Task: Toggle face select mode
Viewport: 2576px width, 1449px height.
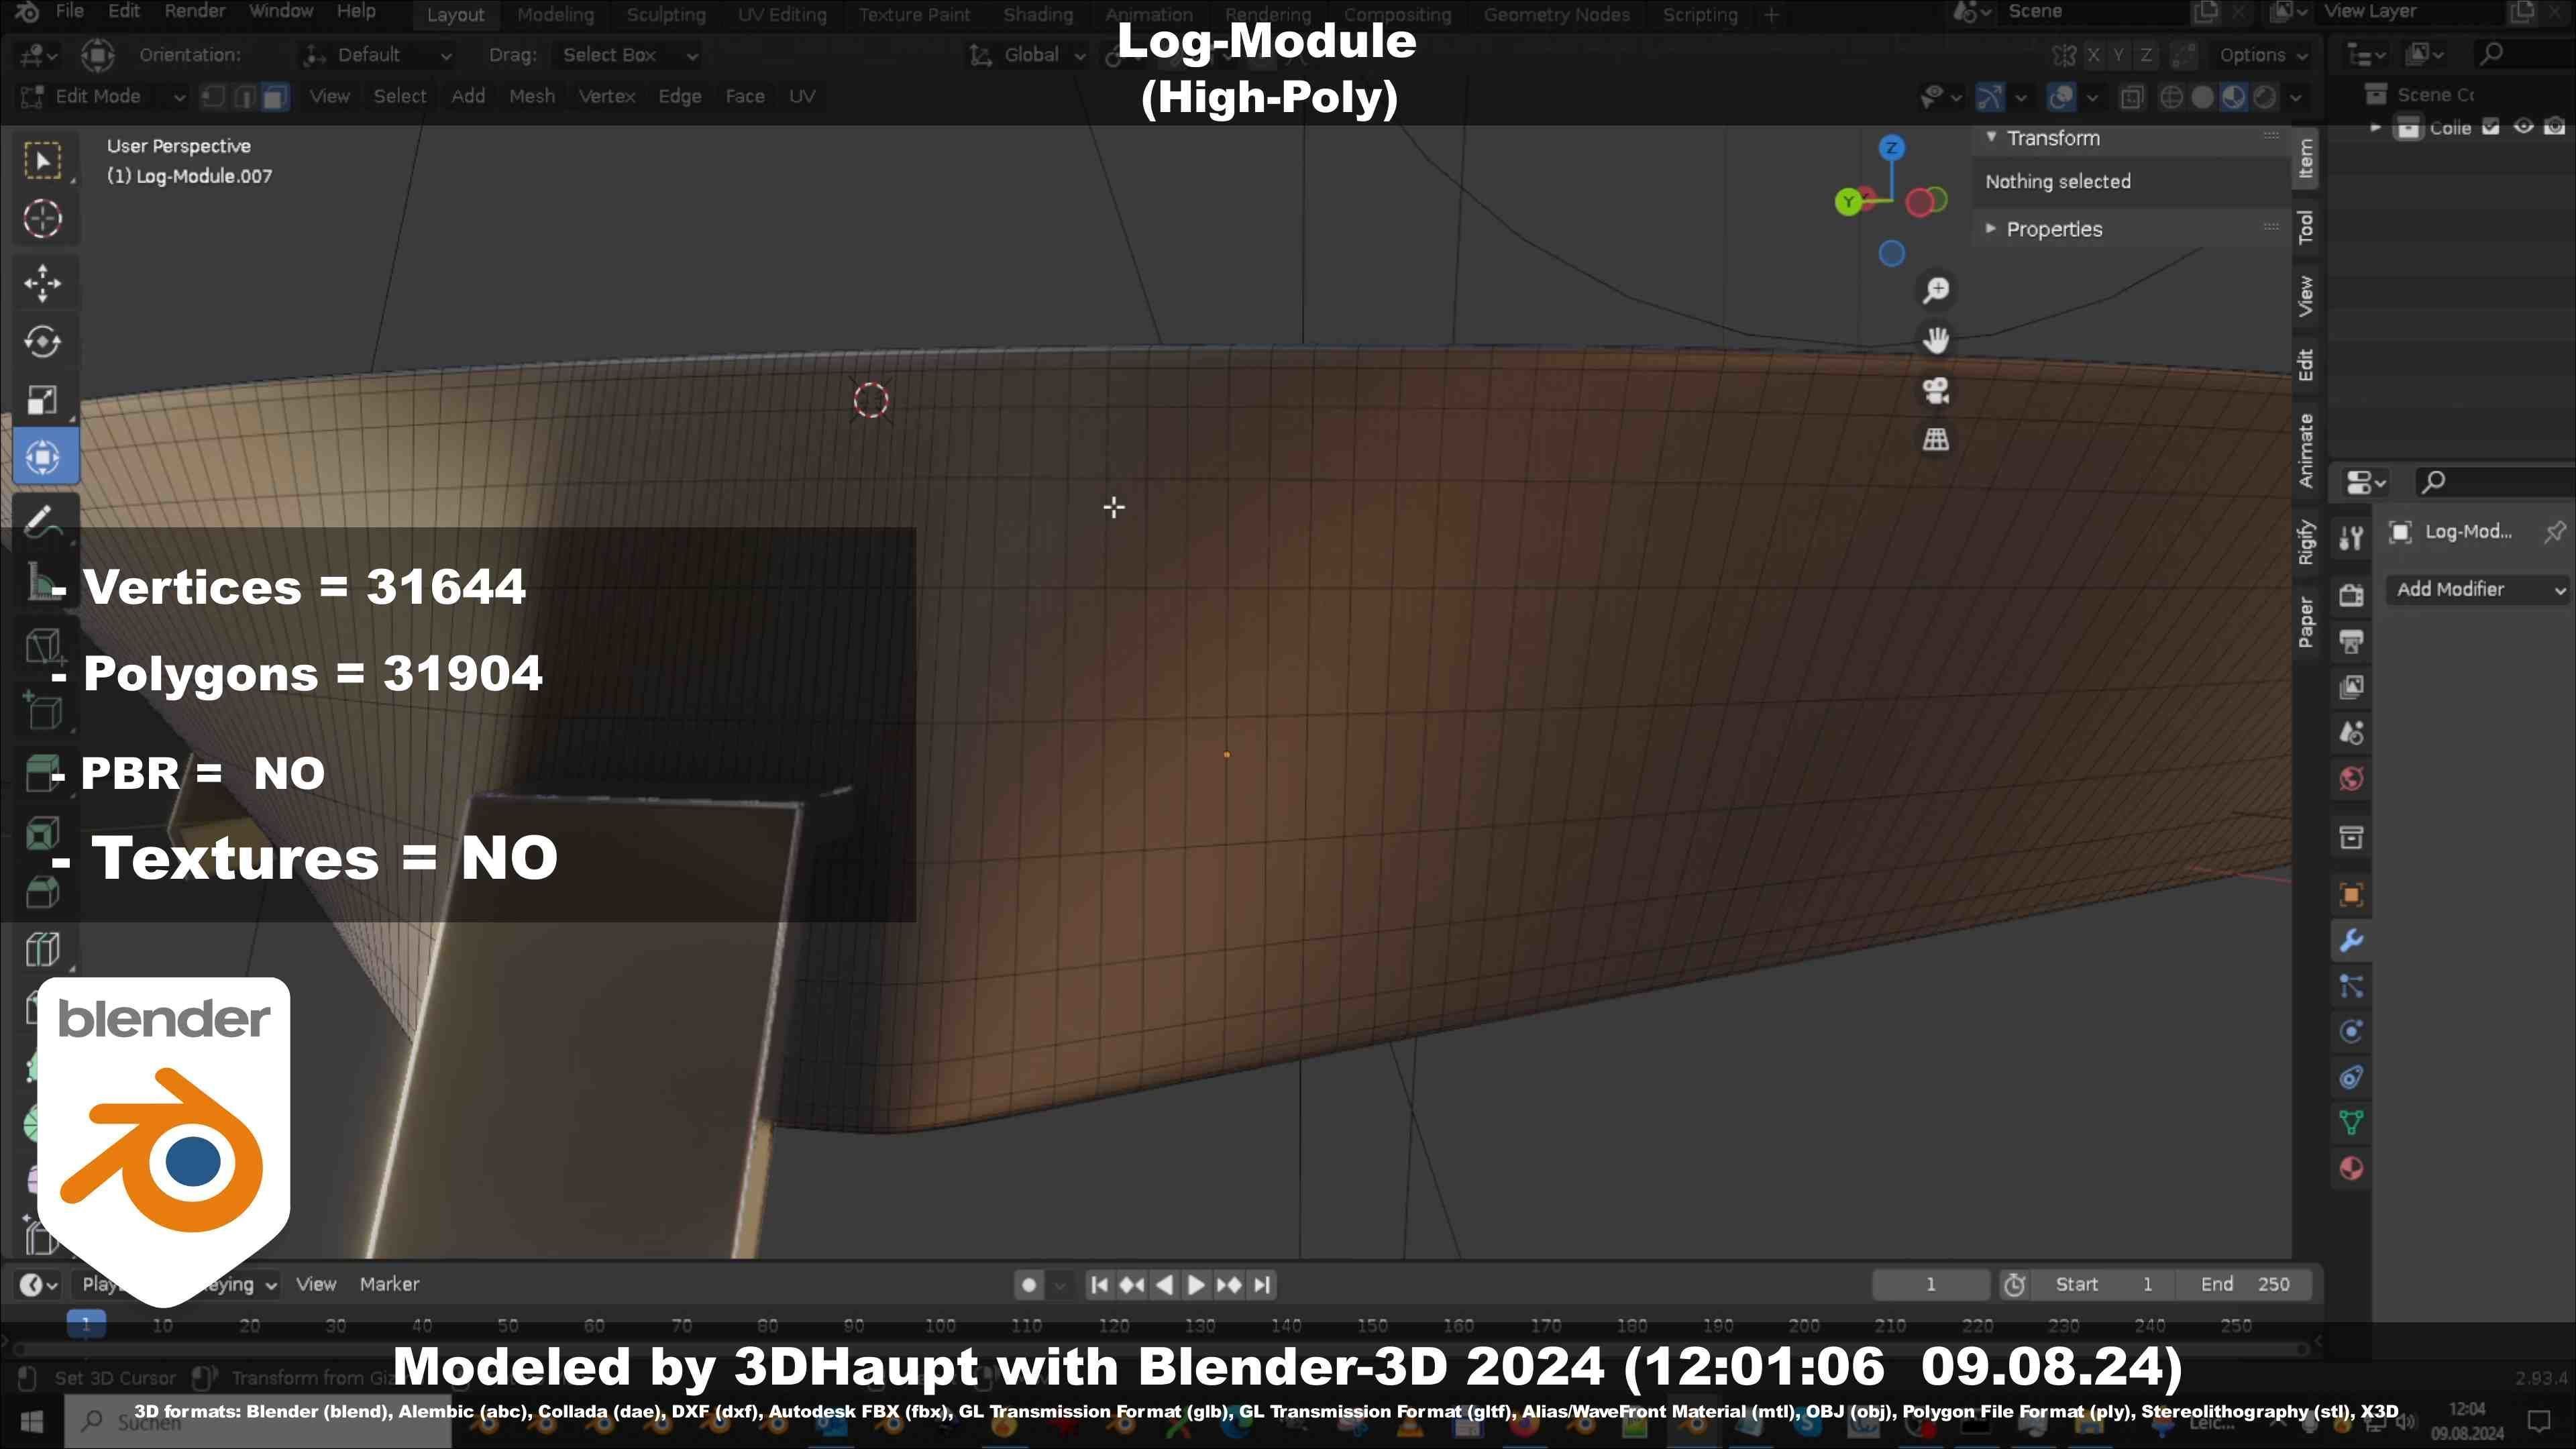Action: click(274, 96)
